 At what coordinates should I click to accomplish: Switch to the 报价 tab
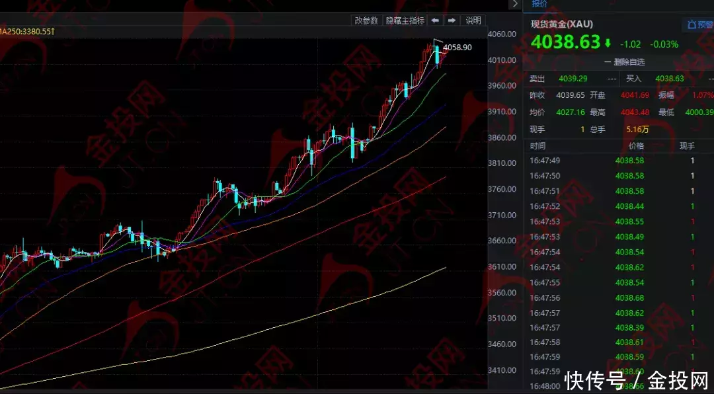539,4
